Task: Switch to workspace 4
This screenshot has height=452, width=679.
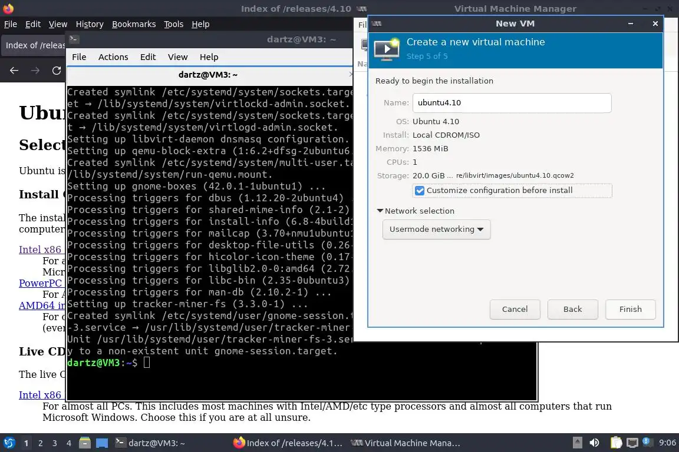Action: click(x=69, y=443)
